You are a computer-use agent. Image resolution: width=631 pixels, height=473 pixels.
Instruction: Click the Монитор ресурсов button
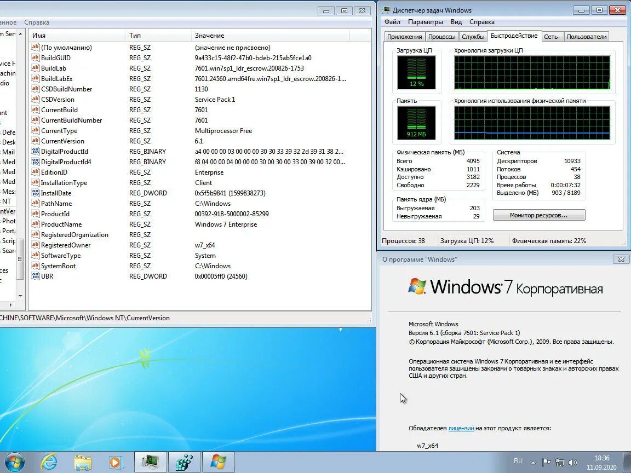(x=539, y=215)
